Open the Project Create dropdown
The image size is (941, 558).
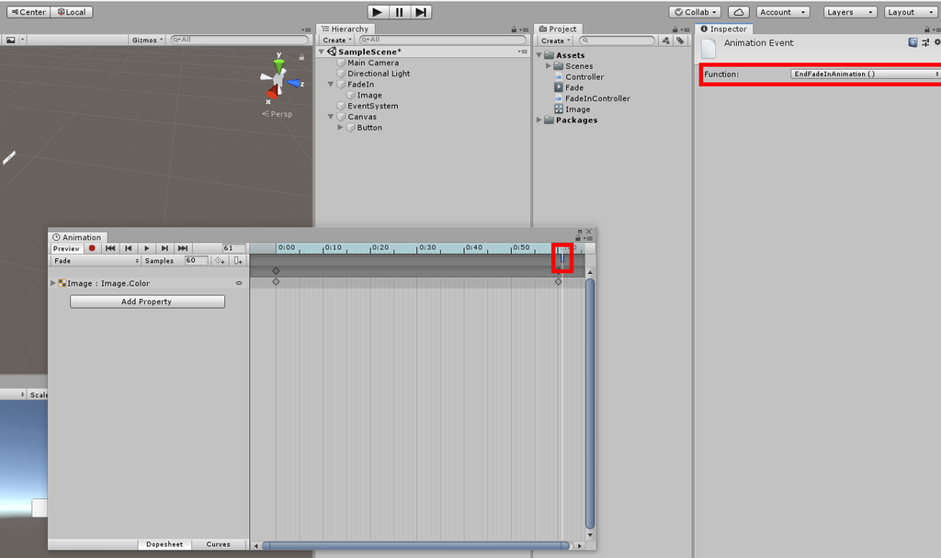click(x=556, y=40)
